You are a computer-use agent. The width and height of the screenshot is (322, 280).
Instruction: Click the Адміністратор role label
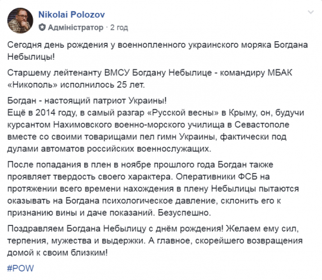point(75,28)
